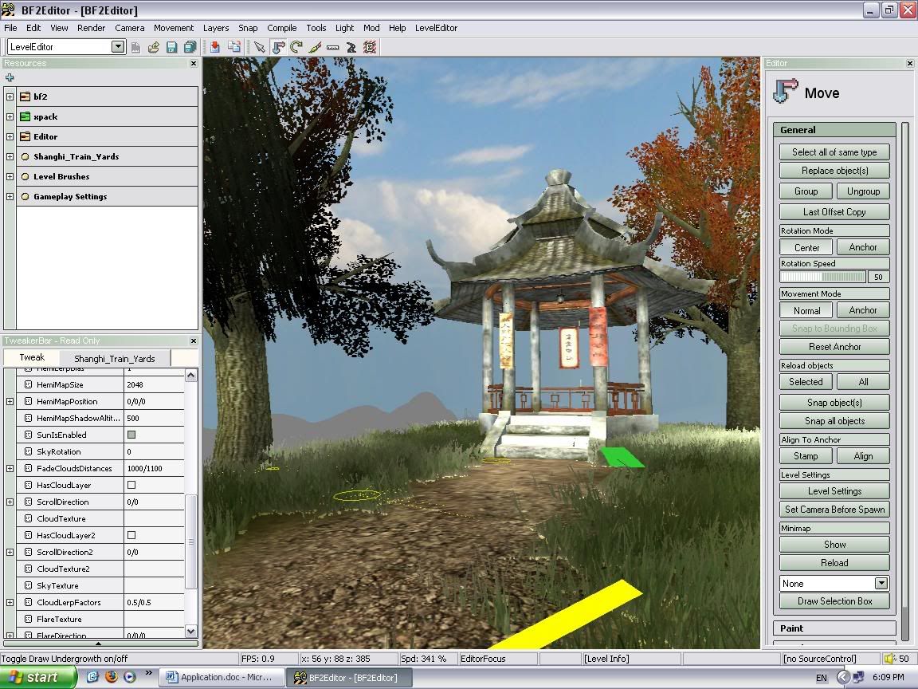Expand the bf2 tree node
This screenshot has height=689, width=918.
pos(10,96)
